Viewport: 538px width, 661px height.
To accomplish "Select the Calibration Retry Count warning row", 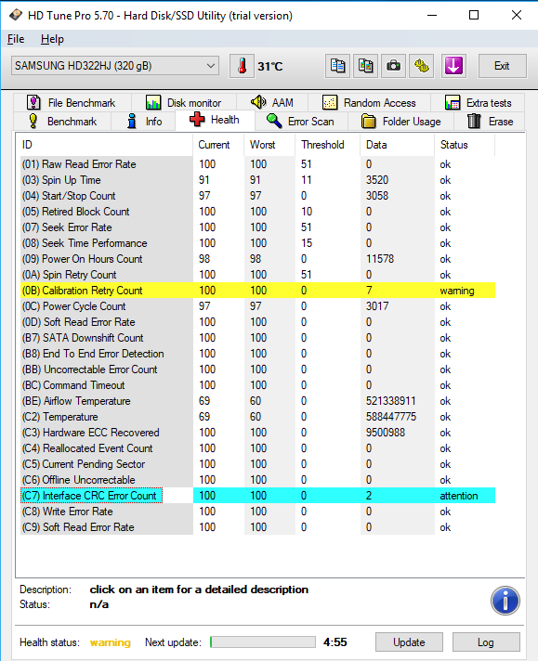I will pos(257,291).
